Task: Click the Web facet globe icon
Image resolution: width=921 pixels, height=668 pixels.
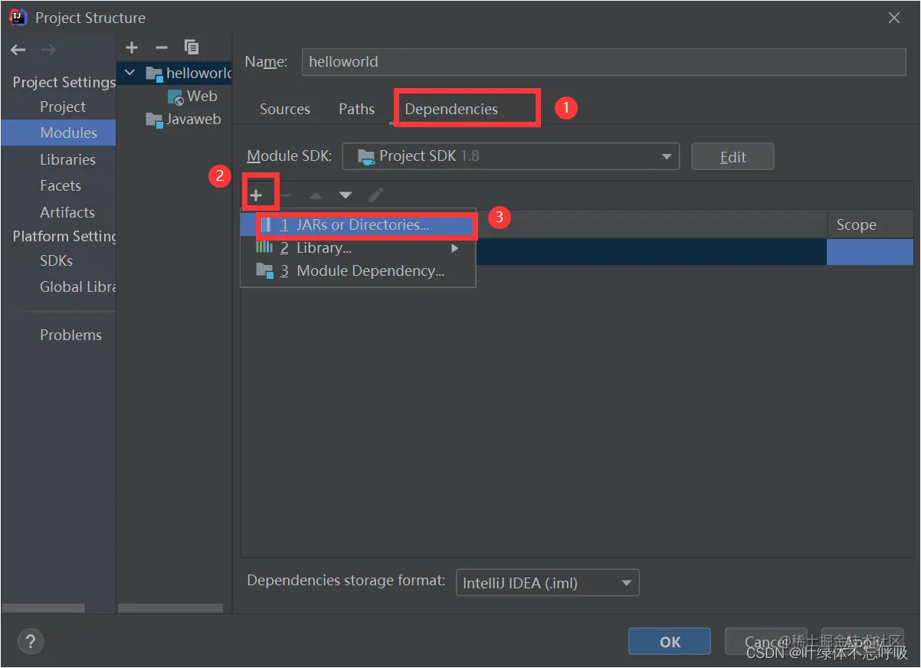Action: coord(175,97)
